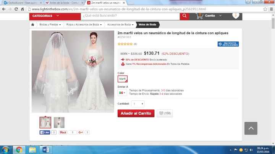
Task: Click the browser address bar
Action: pyautogui.click(x=145, y=9)
